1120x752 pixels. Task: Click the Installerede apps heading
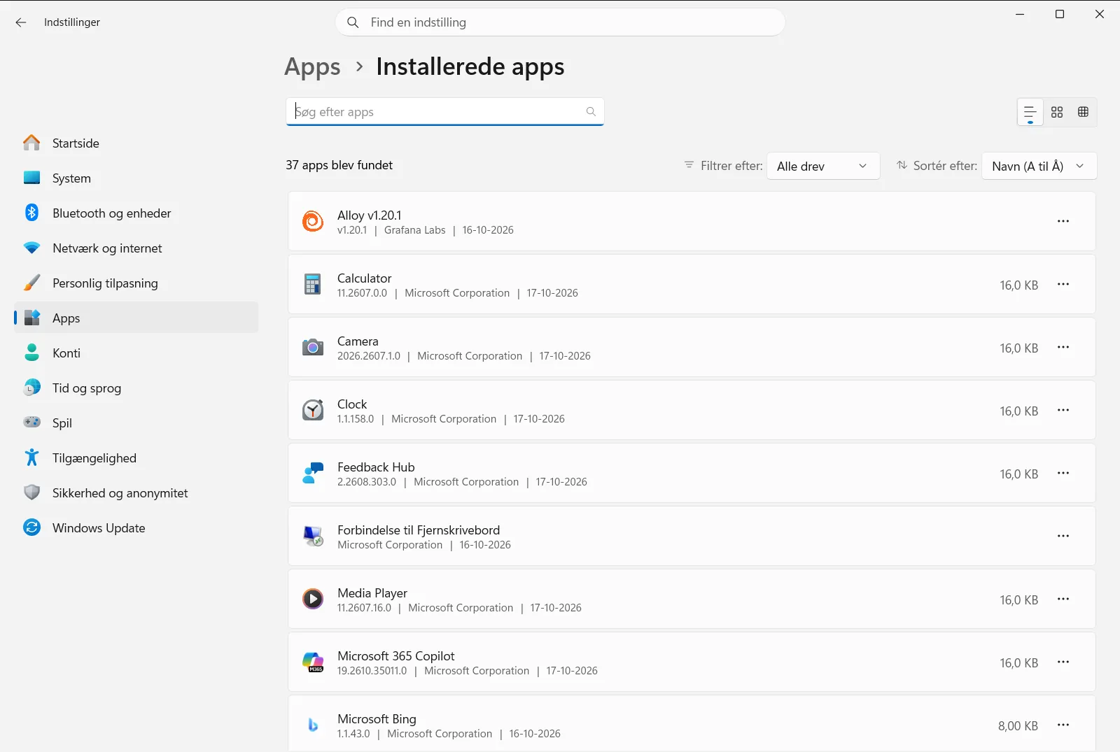click(x=470, y=66)
